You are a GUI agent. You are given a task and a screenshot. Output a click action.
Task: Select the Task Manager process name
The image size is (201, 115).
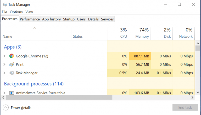point(27,73)
